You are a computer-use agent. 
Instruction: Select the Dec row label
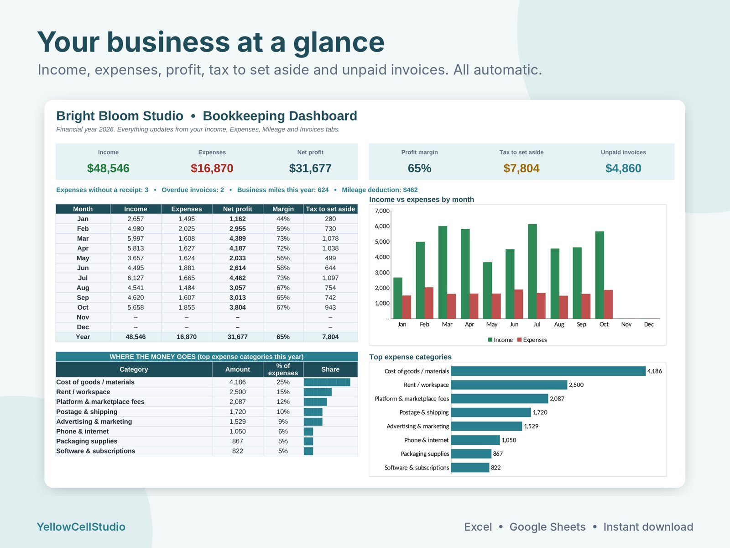(x=83, y=327)
